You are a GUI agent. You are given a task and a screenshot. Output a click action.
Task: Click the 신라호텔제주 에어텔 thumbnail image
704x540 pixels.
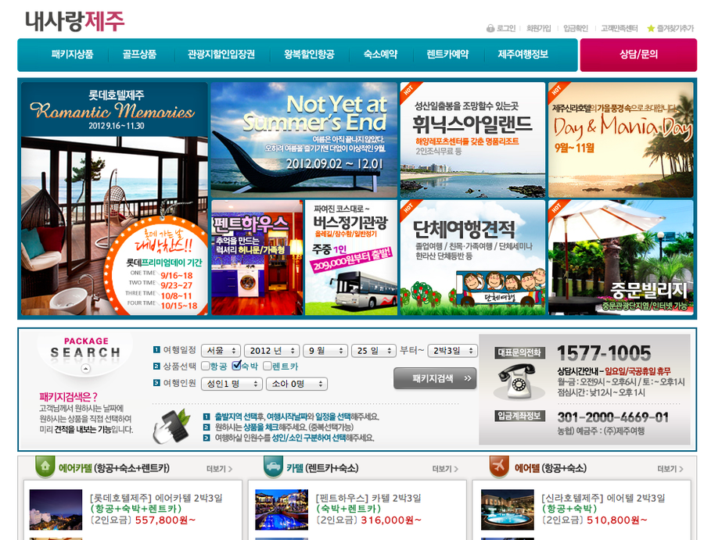[x=508, y=510]
